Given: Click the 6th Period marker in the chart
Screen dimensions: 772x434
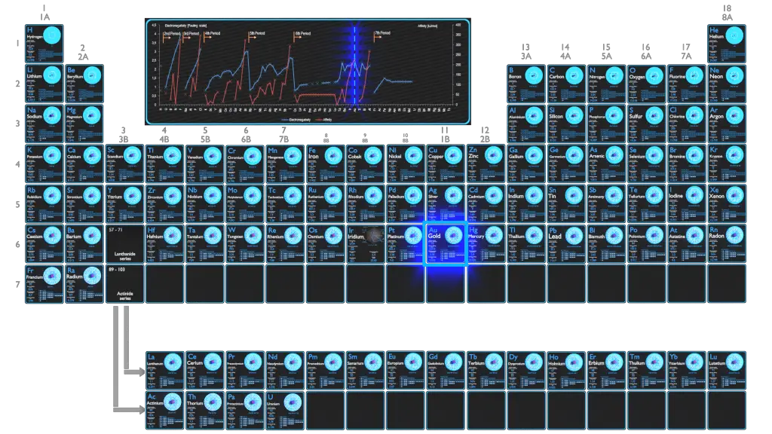Looking at the screenshot, I should coord(303,34).
